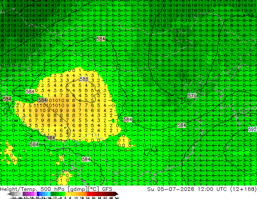
Task: Click the 576 height contour label
Action: (x=192, y=95)
